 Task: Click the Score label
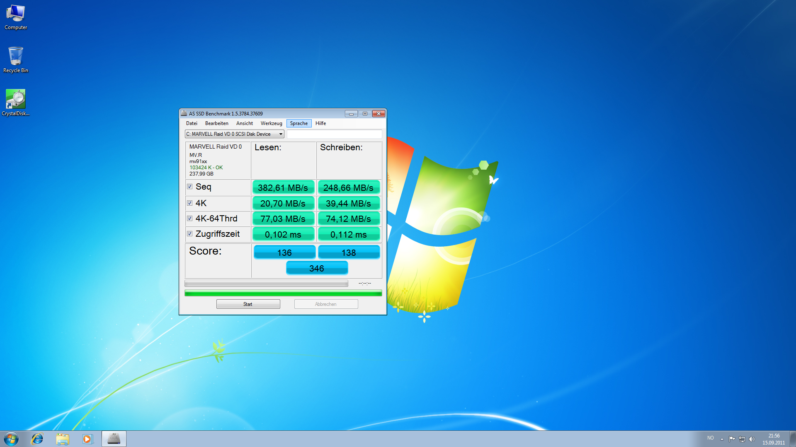205,251
